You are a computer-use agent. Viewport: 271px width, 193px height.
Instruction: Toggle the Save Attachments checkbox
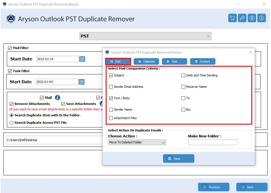coord(63,104)
